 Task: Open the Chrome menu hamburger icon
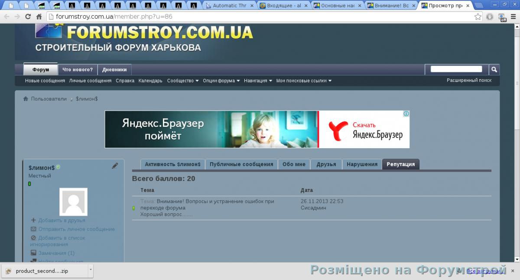click(514, 17)
